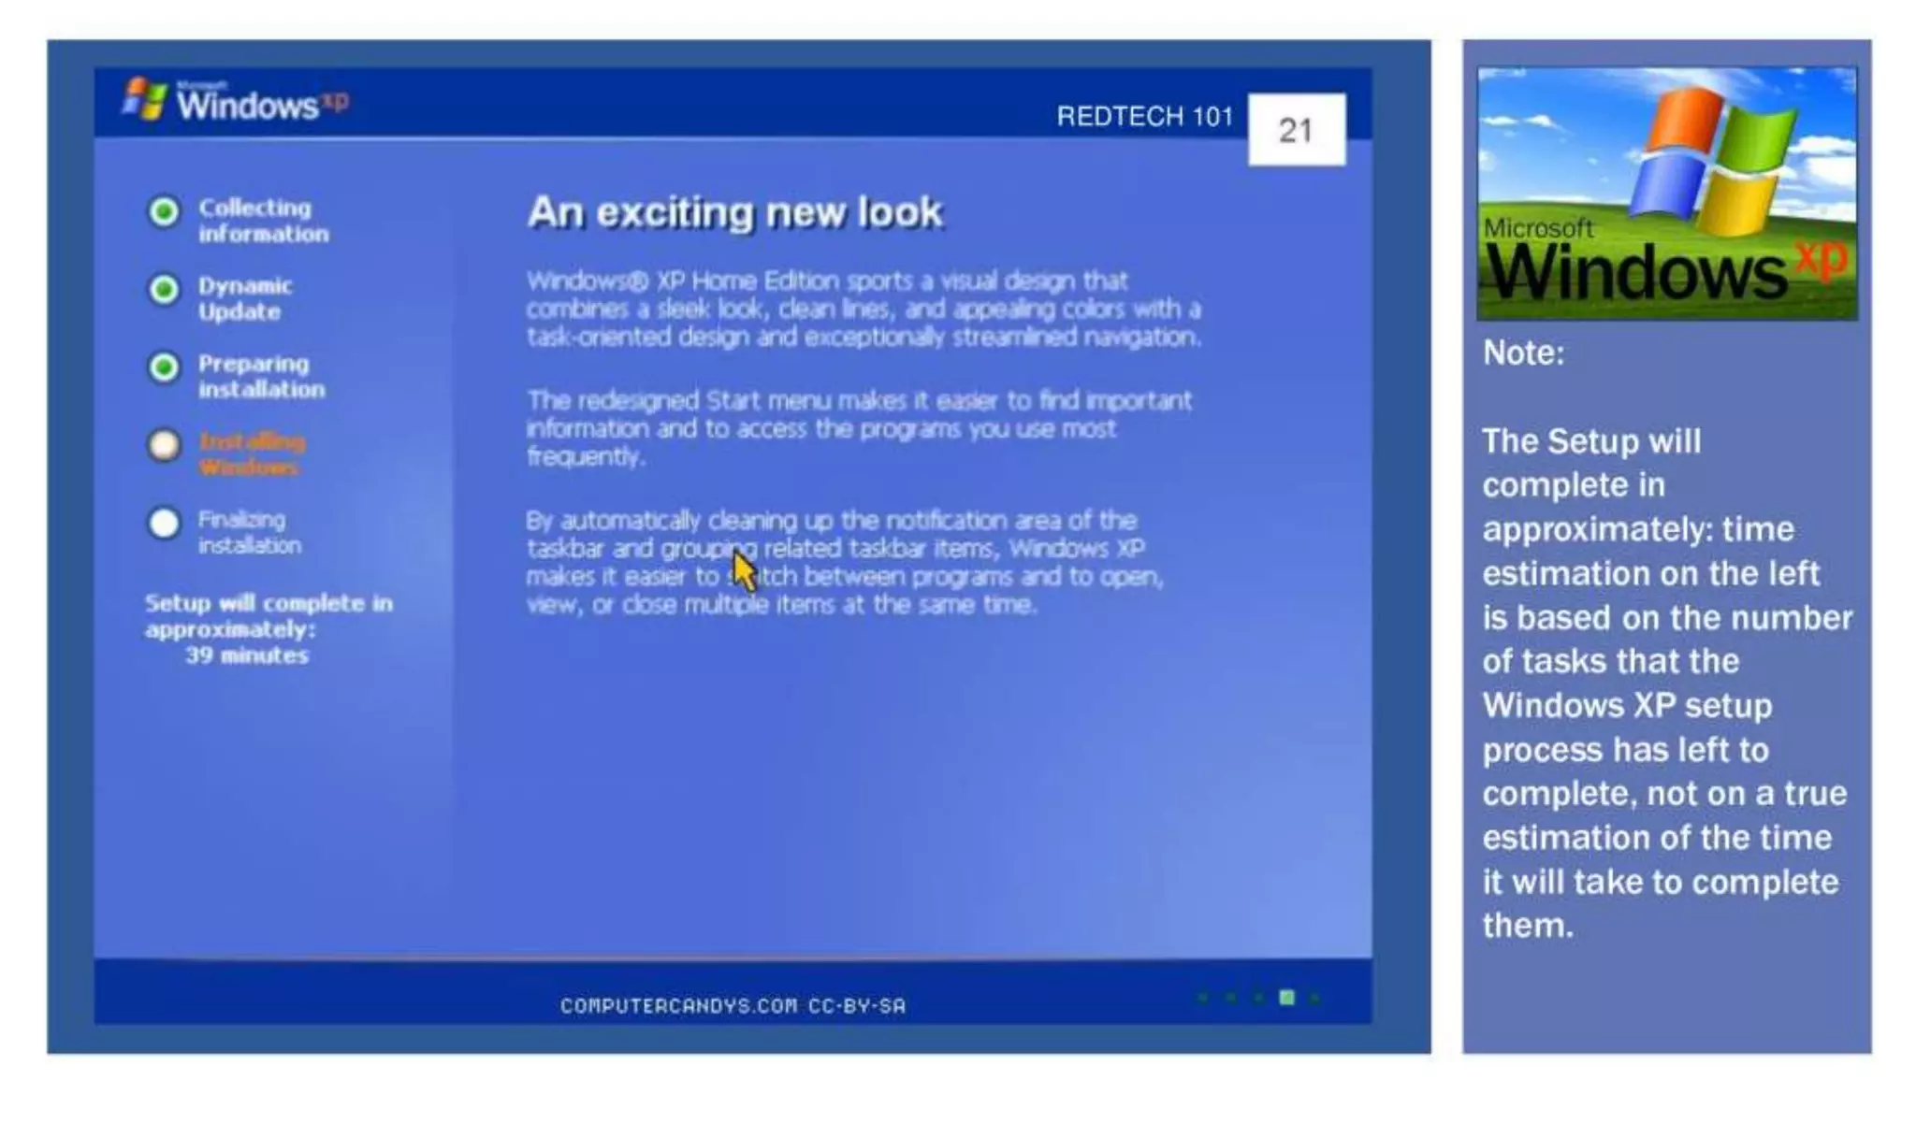Click the 'Installing Windows' current step indicator
The width and height of the screenshot is (1916, 1137).
tap(165, 445)
